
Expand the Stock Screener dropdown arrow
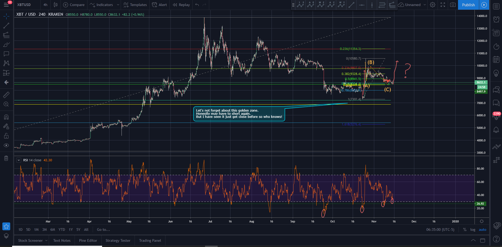click(x=46, y=240)
